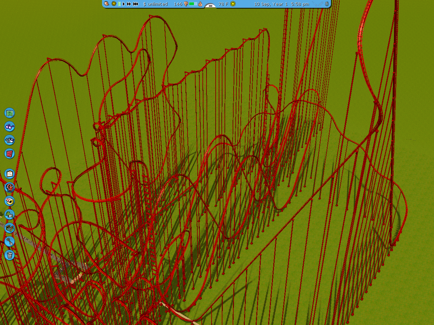Screen dimensions: 434x325
Task: Click the clock time '5:58 pm'
Action: [x=300, y=4]
